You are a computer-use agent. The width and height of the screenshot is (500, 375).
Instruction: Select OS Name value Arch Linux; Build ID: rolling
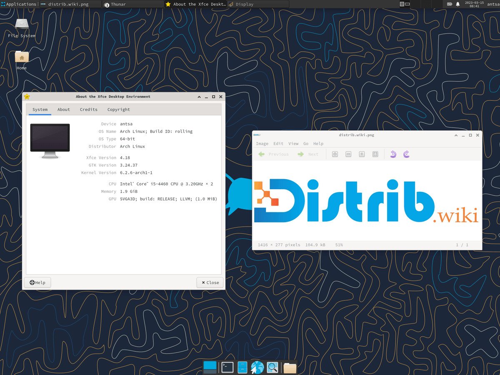click(x=156, y=132)
